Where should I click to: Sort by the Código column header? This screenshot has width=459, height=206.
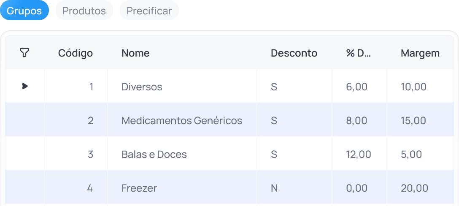point(76,53)
